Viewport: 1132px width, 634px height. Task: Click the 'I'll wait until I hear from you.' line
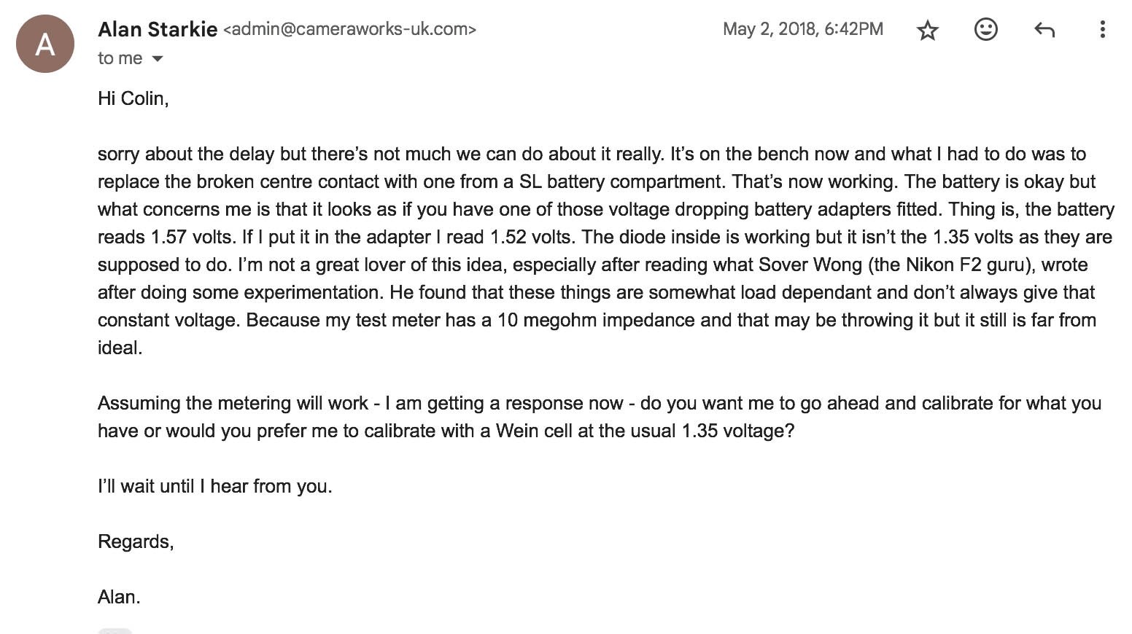215,486
